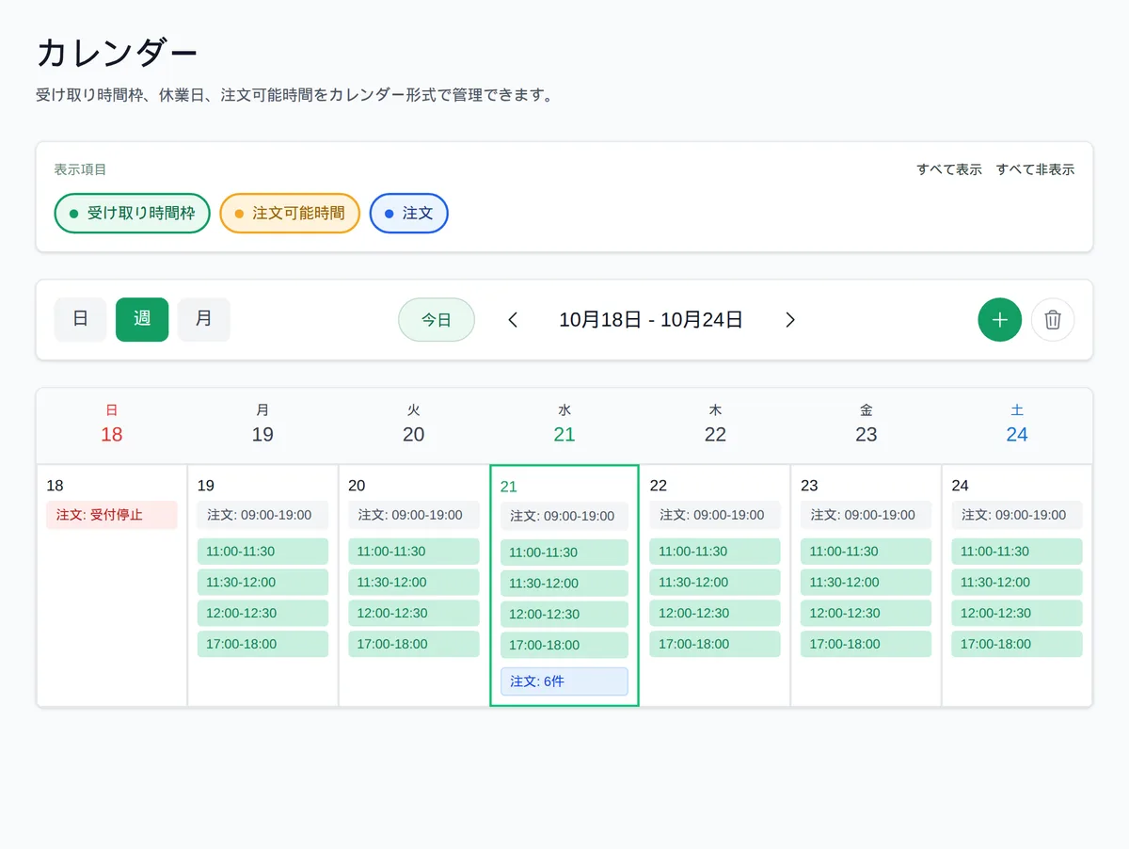Open the 注文: 6件 entry on the 21st
The image size is (1129, 849).
pyautogui.click(x=564, y=681)
